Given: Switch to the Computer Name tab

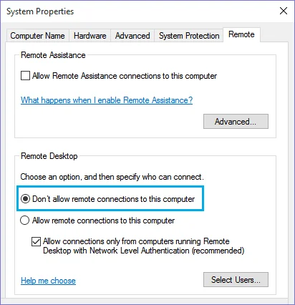Looking at the screenshot, I should click(37, 36).
